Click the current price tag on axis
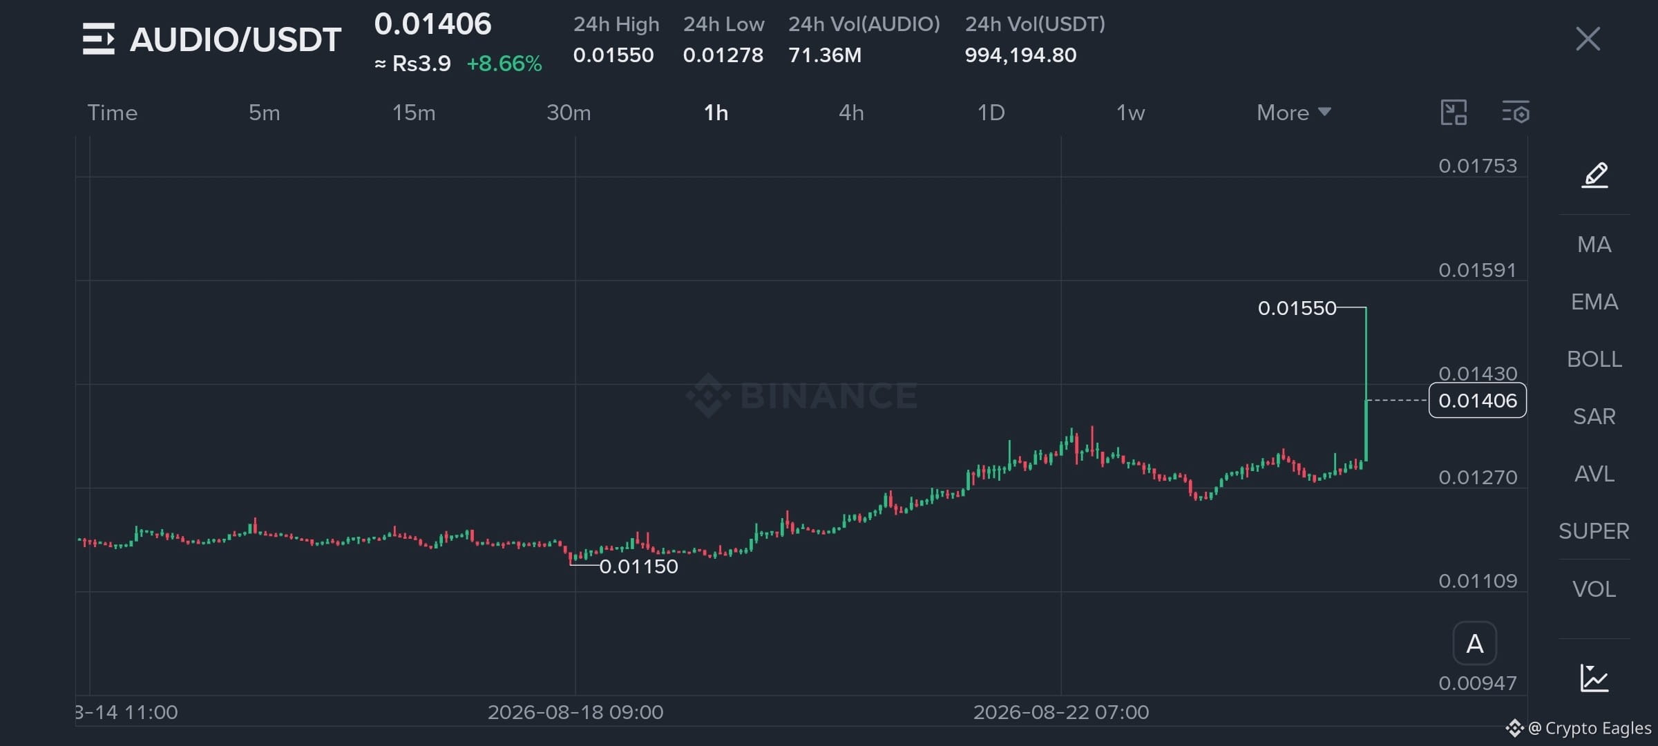 1478,400
